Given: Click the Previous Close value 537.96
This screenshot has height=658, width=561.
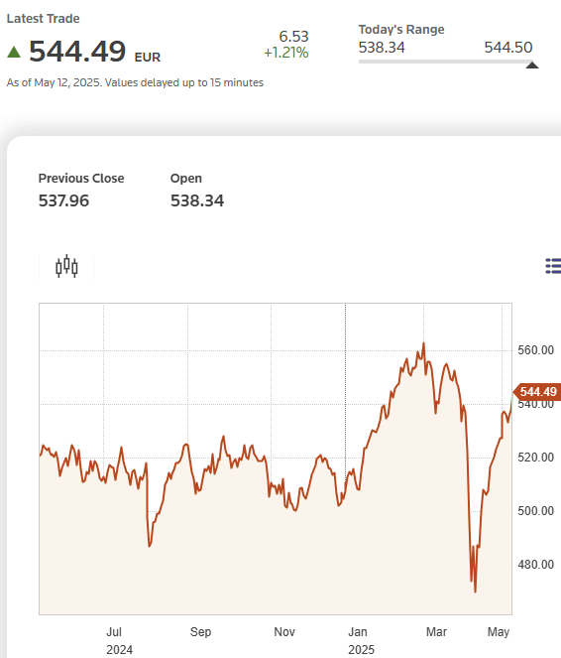Looking at the screenshot, I should pos(63,200).
